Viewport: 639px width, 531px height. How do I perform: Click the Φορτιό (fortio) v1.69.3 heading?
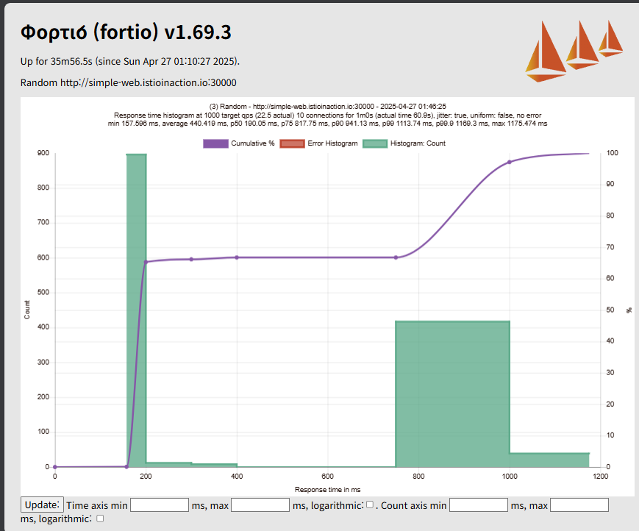pyautogui.click(x=126, y=32)
